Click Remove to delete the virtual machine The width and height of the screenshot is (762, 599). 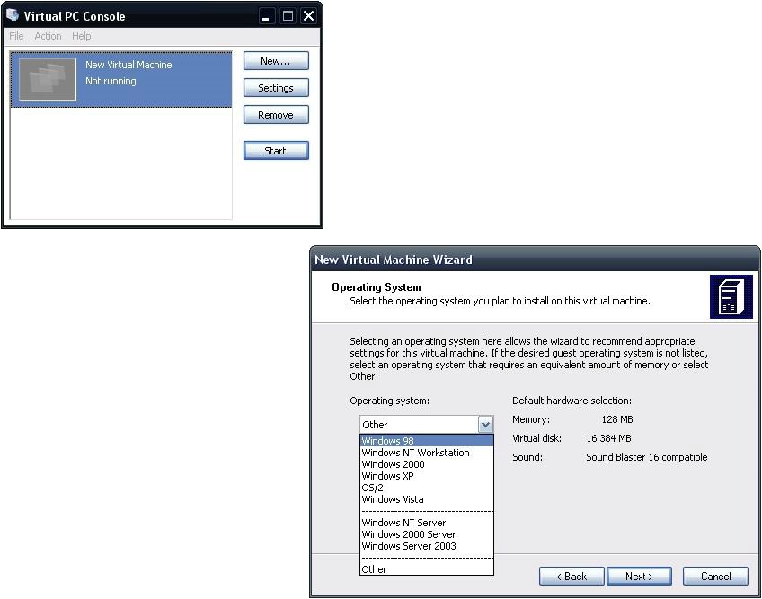(276, 115)
